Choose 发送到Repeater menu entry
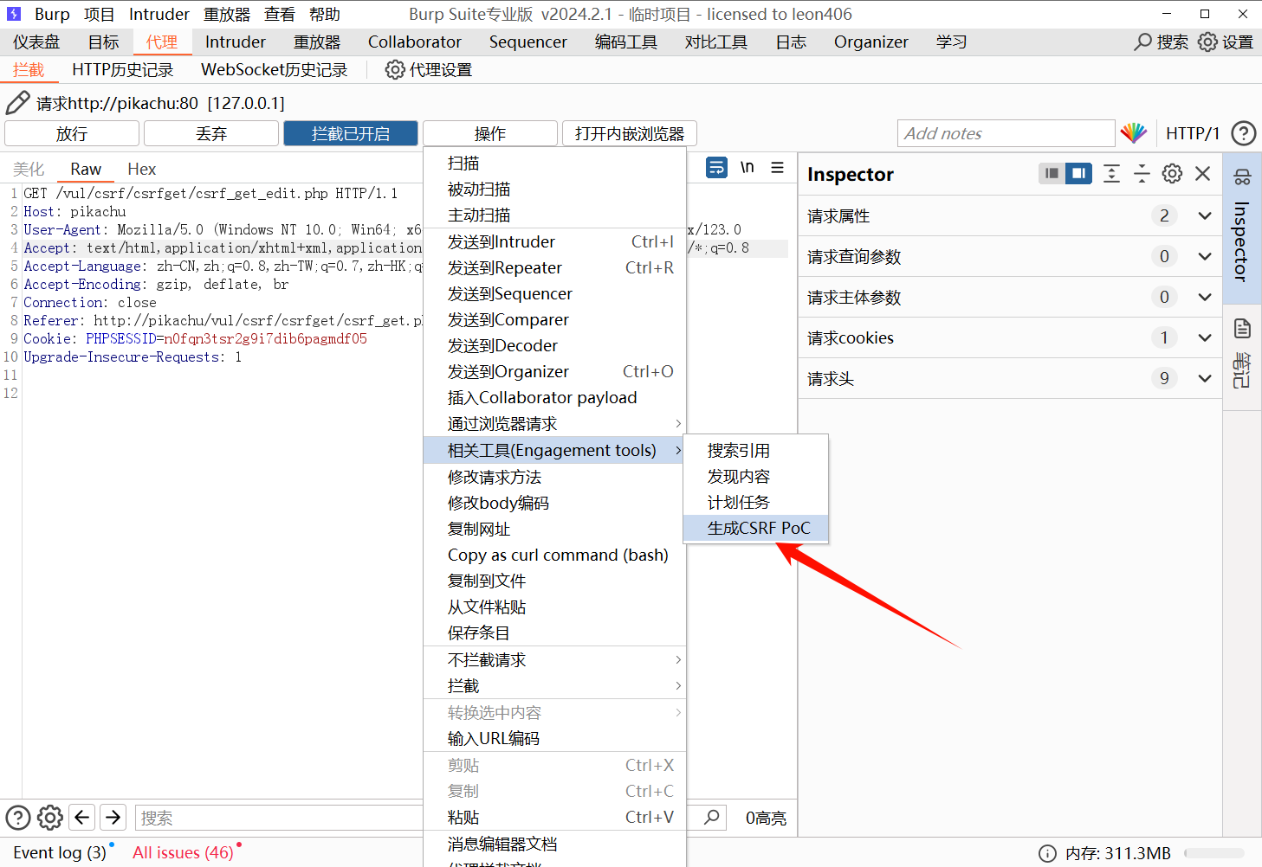The image size is (1262, 867). point(554,268)
